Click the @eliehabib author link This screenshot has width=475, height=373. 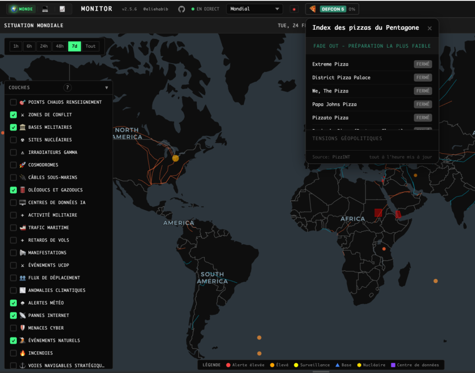pyautogui.click(x=155, y=9)
